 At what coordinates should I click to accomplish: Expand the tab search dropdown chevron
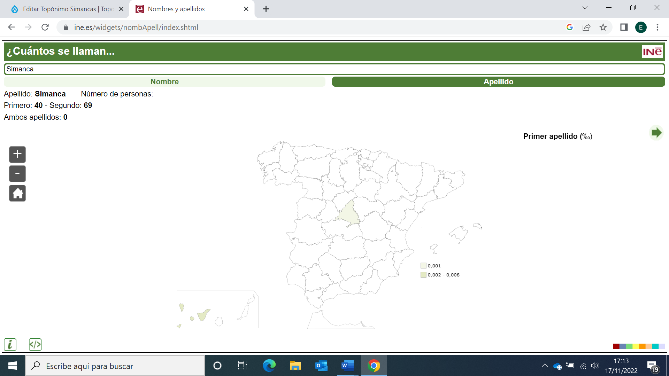(x=585, y=8)
